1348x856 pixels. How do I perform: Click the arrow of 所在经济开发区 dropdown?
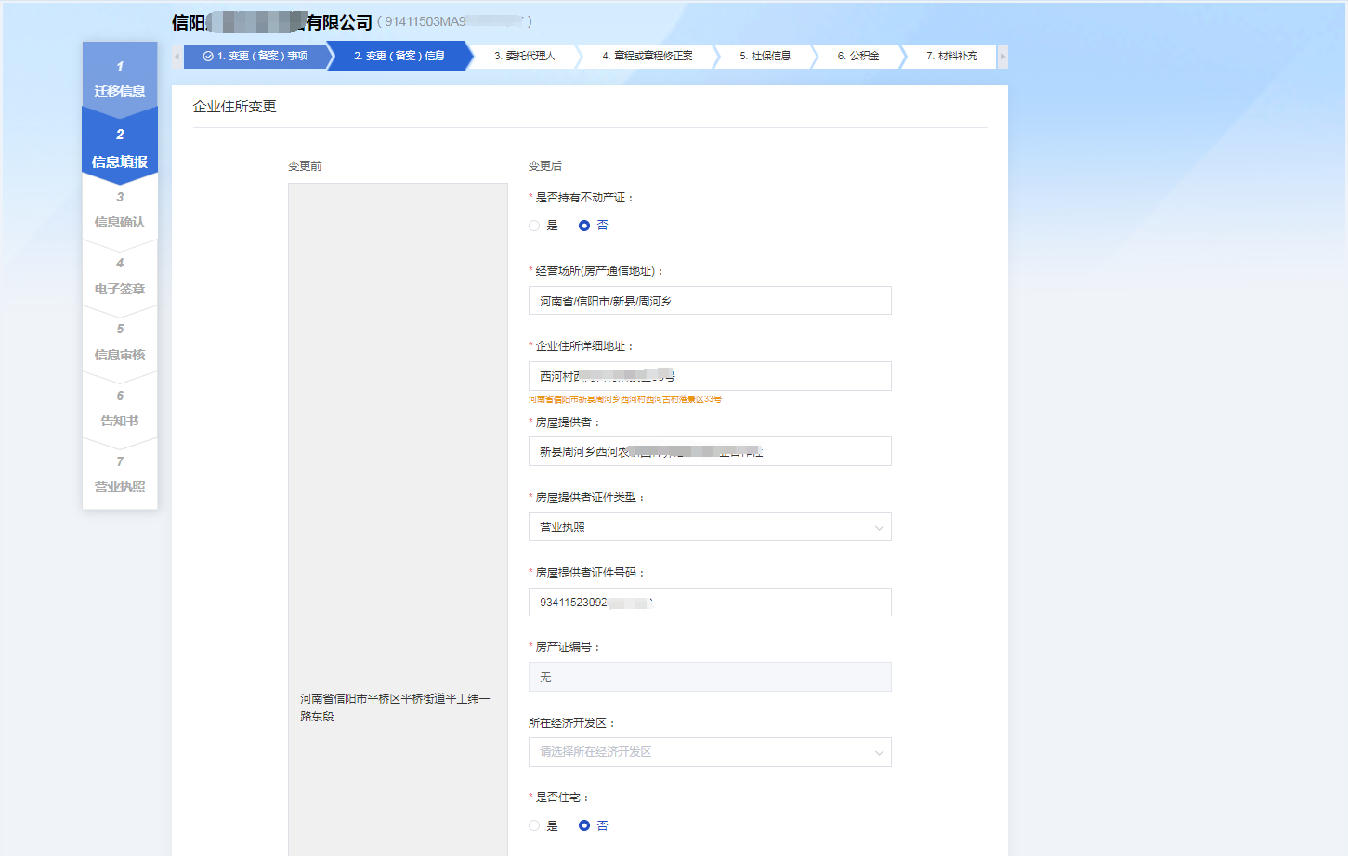pos(879,753)
